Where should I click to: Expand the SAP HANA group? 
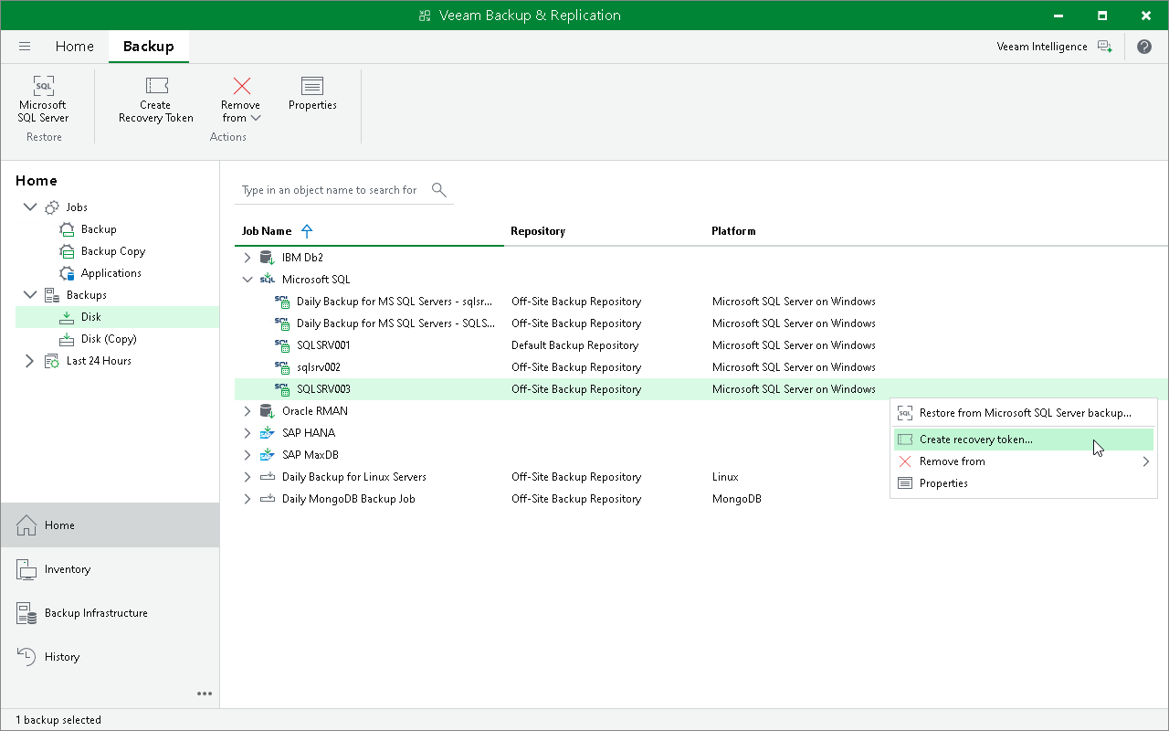[x=247, y=433]
